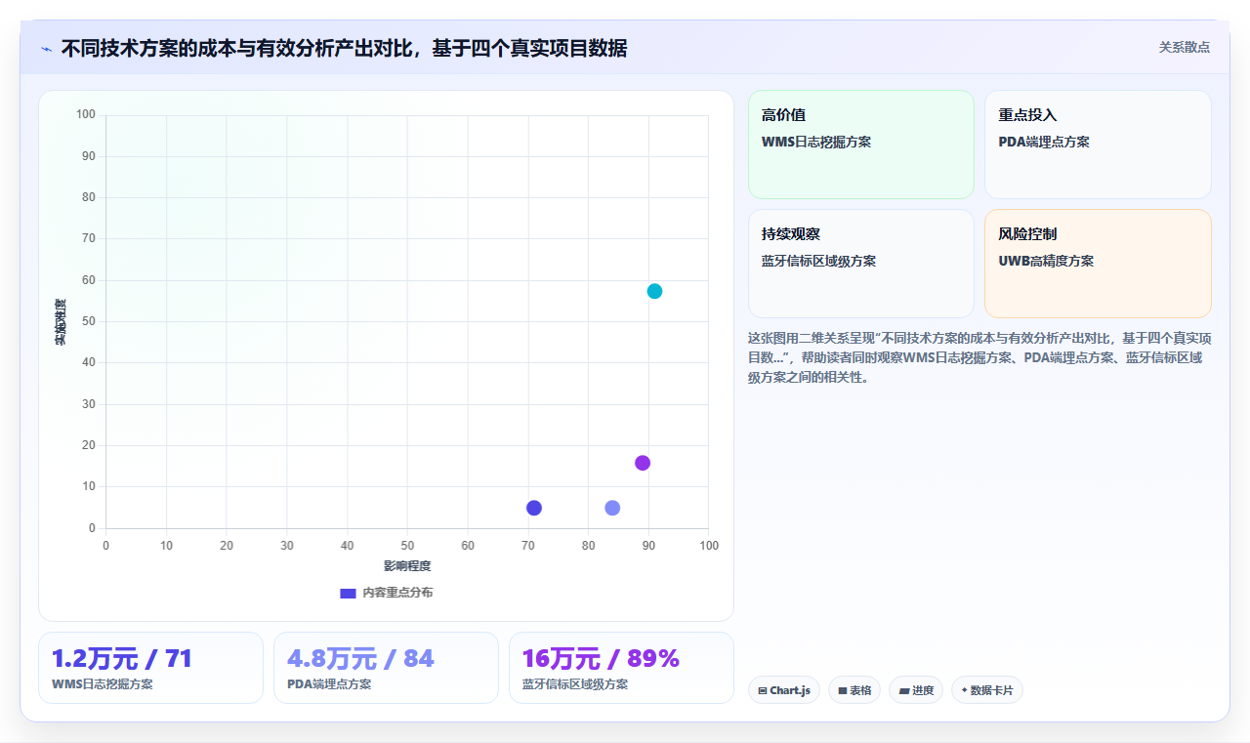Viewport: 1250px width, 743px height.
Task: Click the y-axis label 100
Action: click(86, 114)
